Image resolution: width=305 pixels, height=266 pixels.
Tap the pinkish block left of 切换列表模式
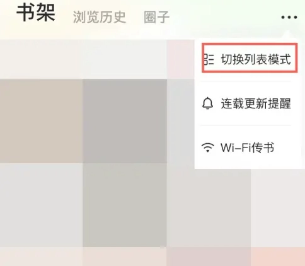coord(181,59)
